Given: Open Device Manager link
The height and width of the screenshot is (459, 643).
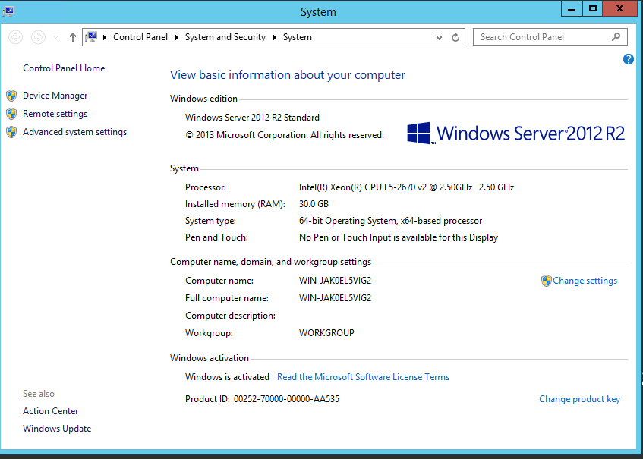Looking at the screenshot, I should click(55, 96).
